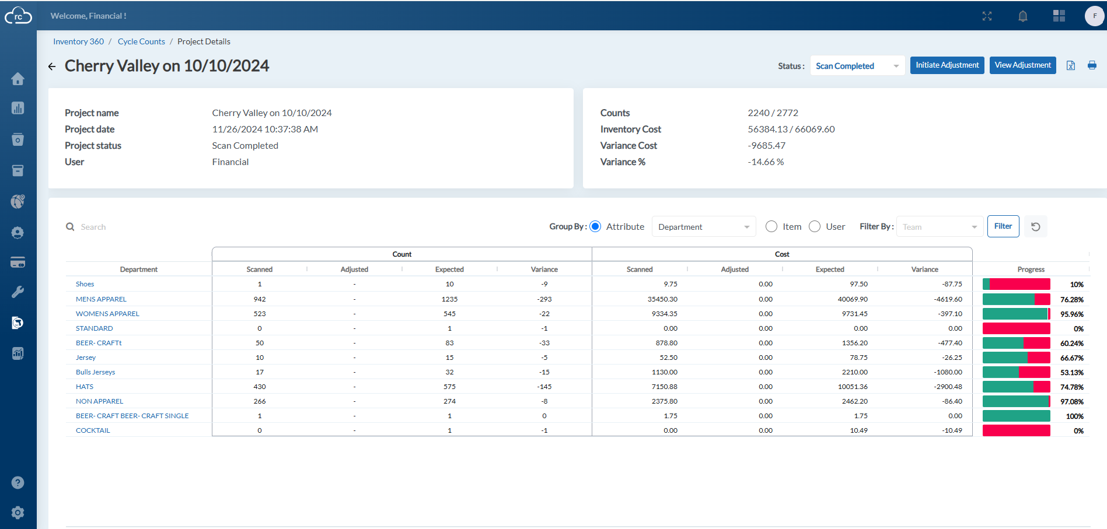Click the Initiate Adjustment button

[x=947, y=65]
